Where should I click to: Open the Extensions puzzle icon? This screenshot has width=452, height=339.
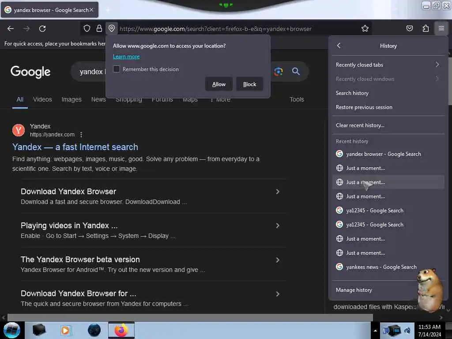click(x=426, y=28)
